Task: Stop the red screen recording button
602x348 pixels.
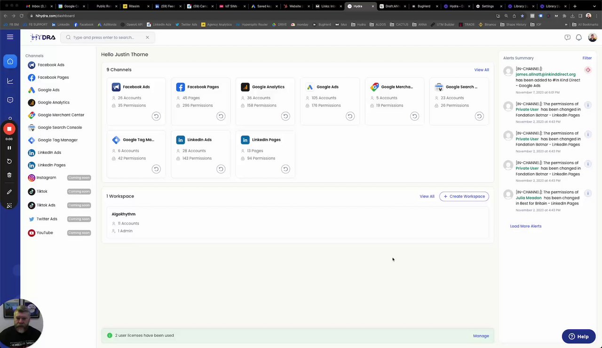Action: pyautogui.click(x=9, y=129)
